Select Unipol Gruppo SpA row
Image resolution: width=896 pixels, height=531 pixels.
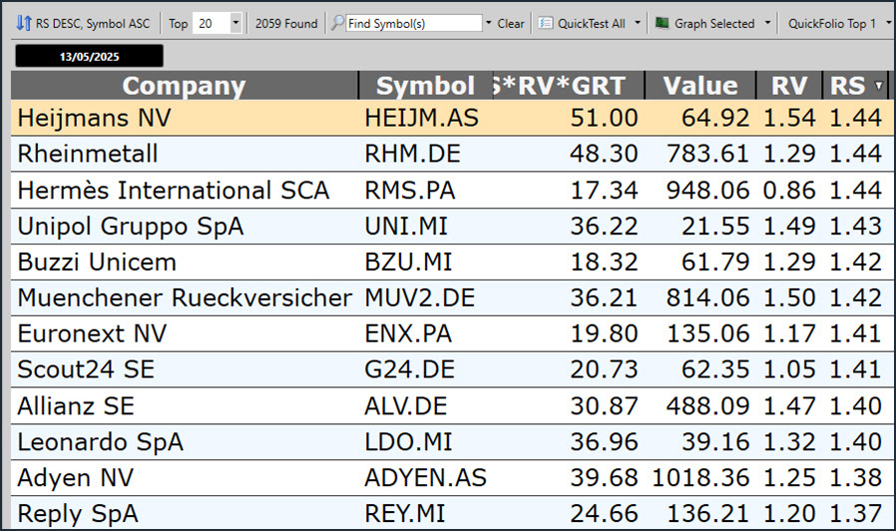[452, 226]
